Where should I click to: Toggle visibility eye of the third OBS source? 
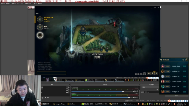(67, 91)
